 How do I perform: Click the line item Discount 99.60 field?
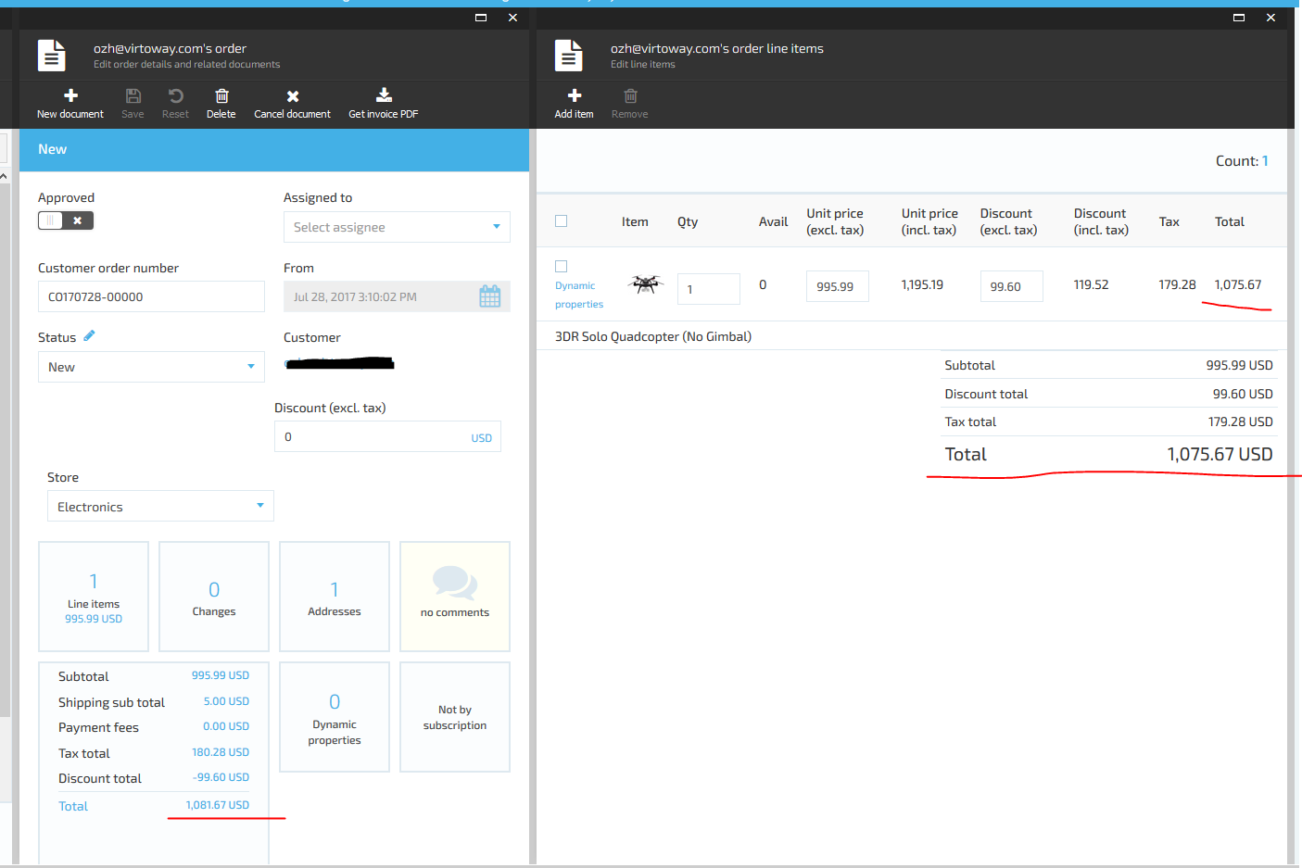pos(1012,286)
